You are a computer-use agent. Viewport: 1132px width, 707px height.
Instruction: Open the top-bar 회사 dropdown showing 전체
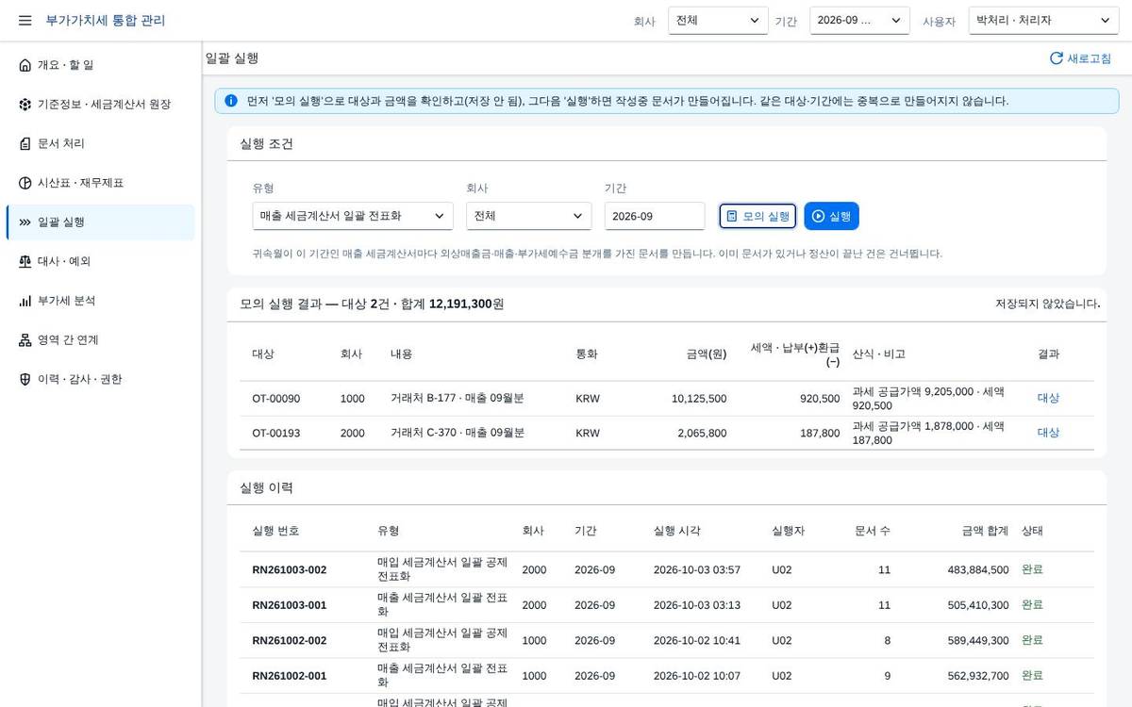tap(718, 21)
